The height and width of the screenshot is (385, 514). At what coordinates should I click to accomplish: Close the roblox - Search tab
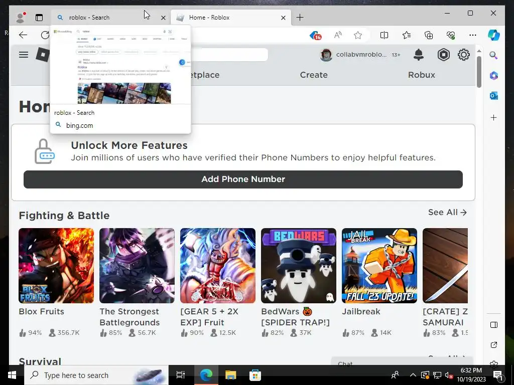point(163,18)
